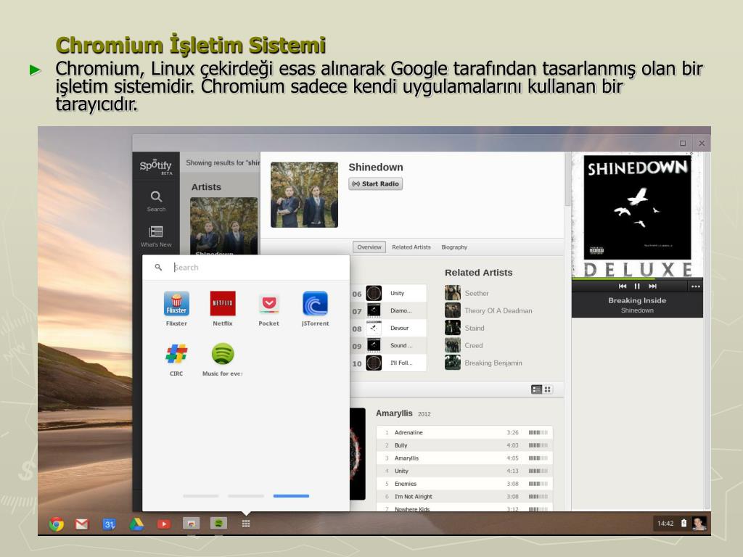The width and height of the screenshot is (743, 557).
Task: Open YouTube from the shelf
Action: tap(163, 524)
